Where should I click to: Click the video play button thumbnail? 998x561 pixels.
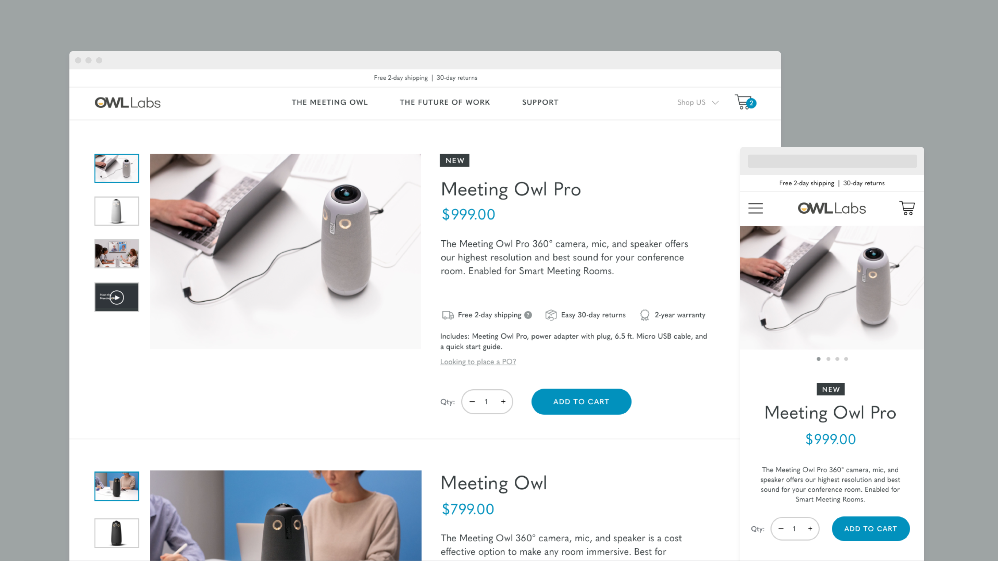(116, 297)
